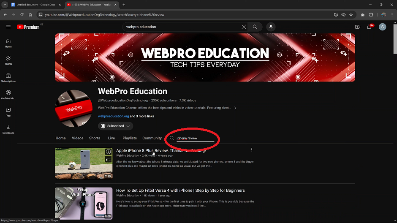This screenshot has width=397, height=223.
Task: Open the You section in sidebar
Action: (x=8, y=112)
